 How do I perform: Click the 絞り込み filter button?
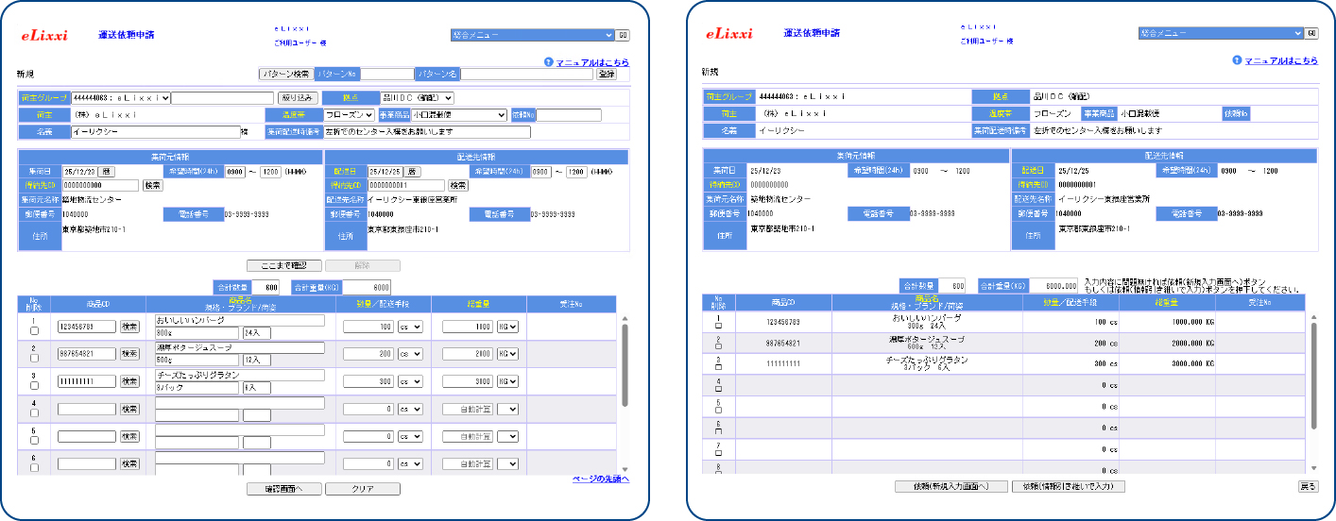pyautogui.click(x=298, y=97)
